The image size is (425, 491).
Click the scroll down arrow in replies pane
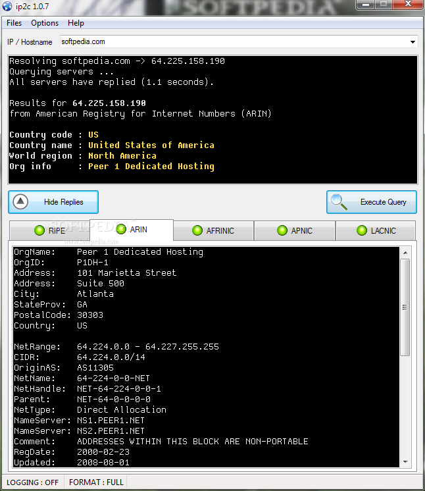click(x=405, y=462)
